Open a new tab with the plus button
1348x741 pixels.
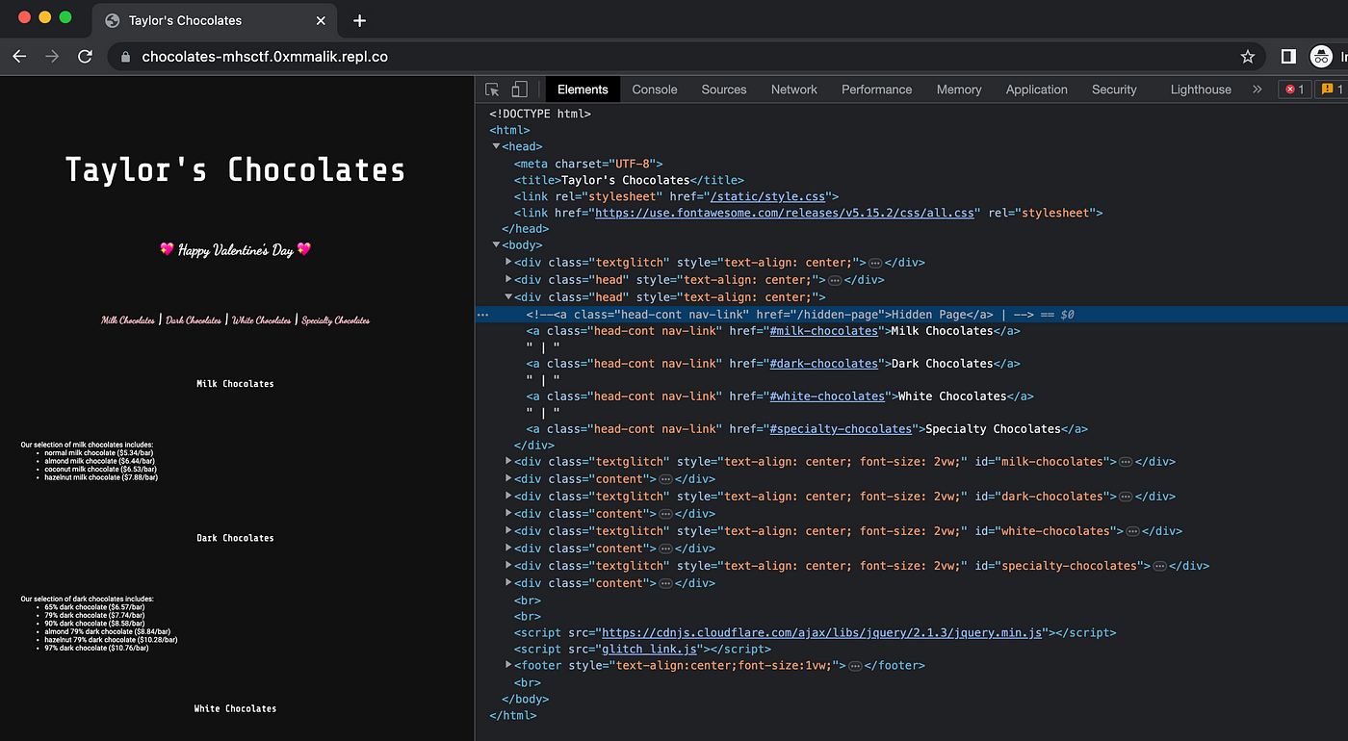(x=359, y=20)
